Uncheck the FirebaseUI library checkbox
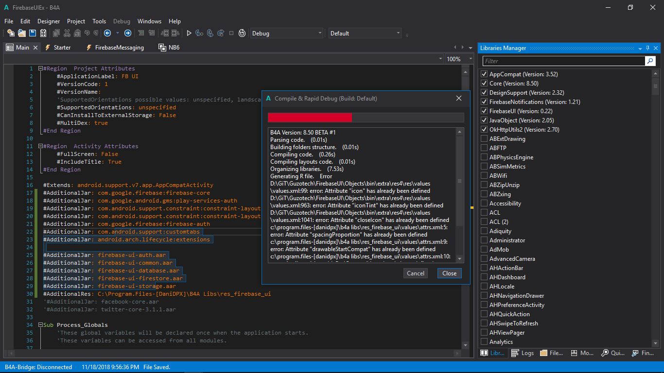664x373 pixels. (484, 111)
